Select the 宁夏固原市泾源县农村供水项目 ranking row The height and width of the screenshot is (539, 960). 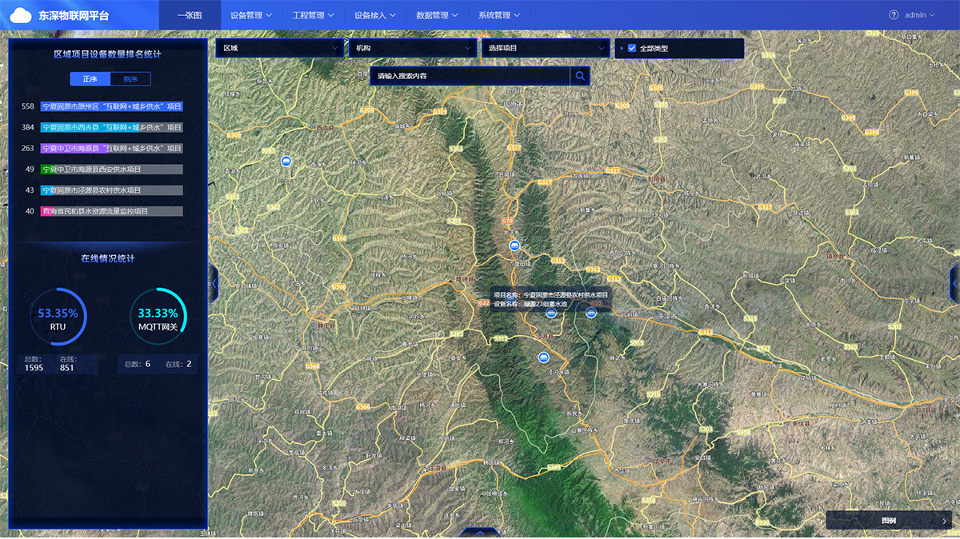pos(102,190)
